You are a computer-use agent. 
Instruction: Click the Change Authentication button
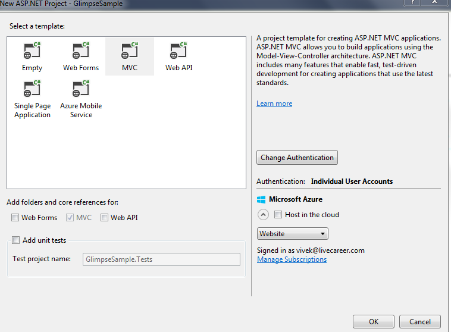(297, 157)
